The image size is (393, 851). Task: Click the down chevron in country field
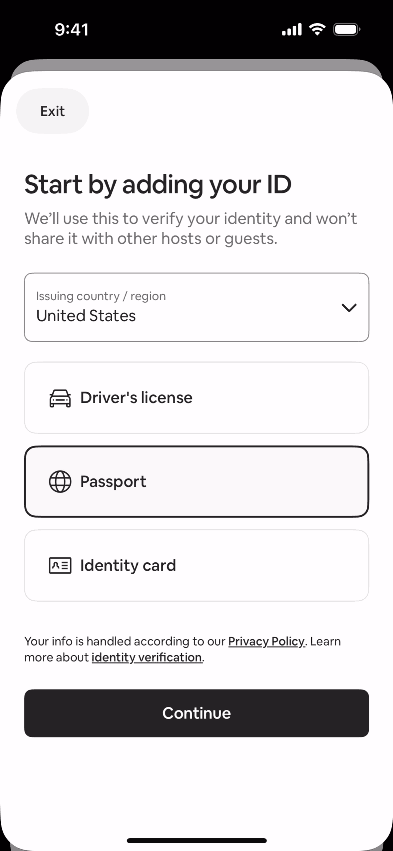tap(349, 307)
